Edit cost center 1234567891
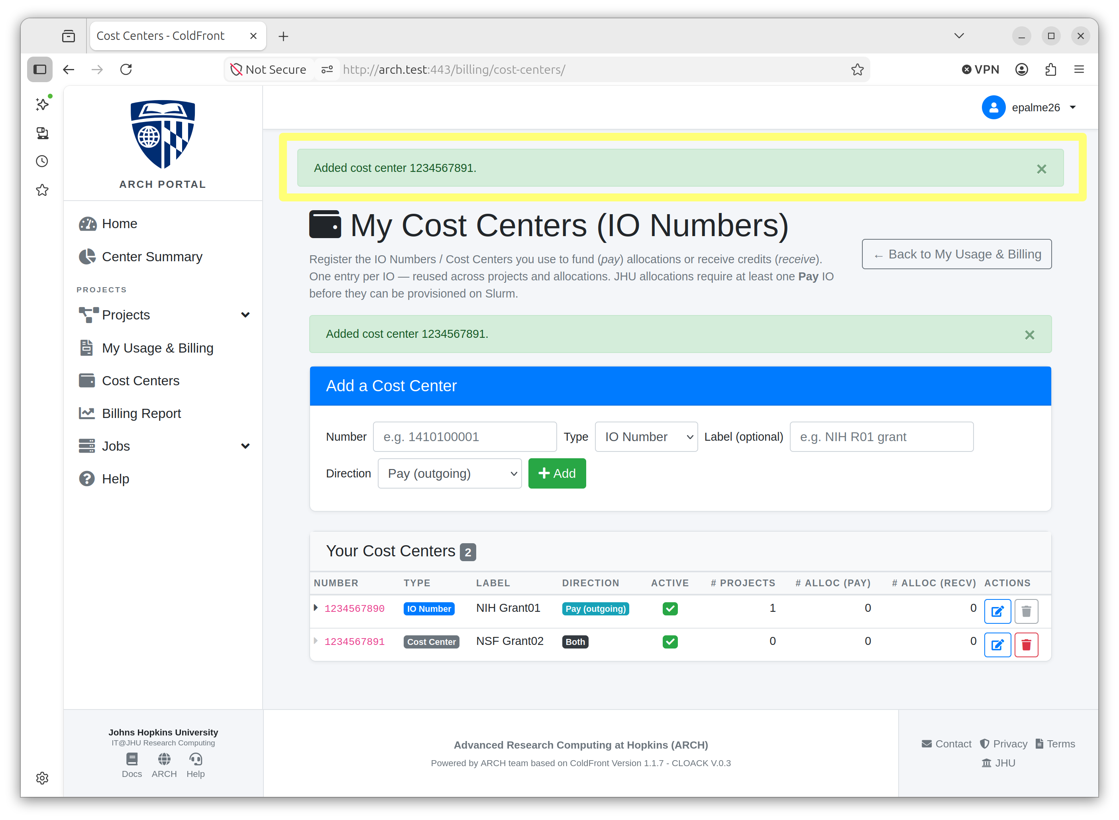1119x820 pixels. tap(997, 644)
